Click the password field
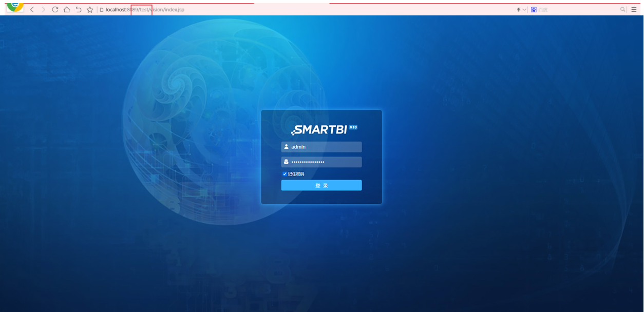The width and height of the screenshot is (644, 312). tap(321, 162)
